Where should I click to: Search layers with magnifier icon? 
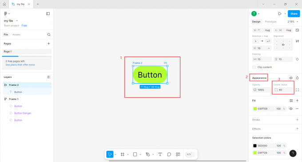click(49, 35)
